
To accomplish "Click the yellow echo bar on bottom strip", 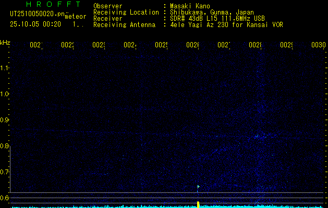I will coord(198,204).
